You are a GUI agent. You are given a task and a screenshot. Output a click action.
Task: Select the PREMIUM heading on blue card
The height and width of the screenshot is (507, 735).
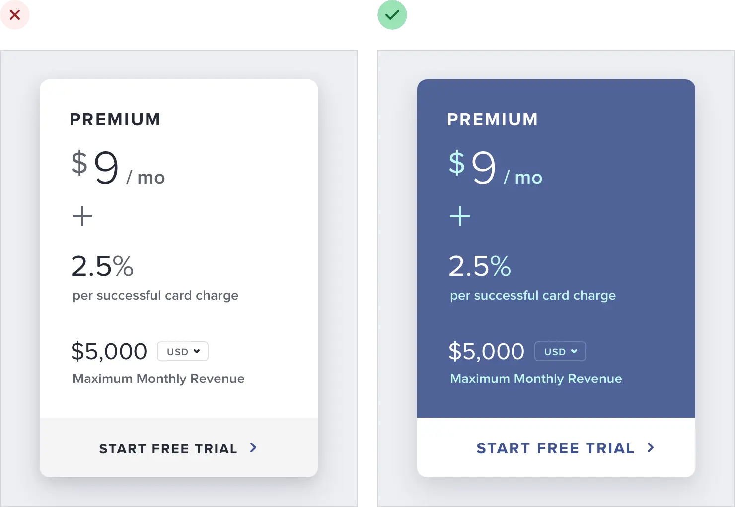(493, 120)
